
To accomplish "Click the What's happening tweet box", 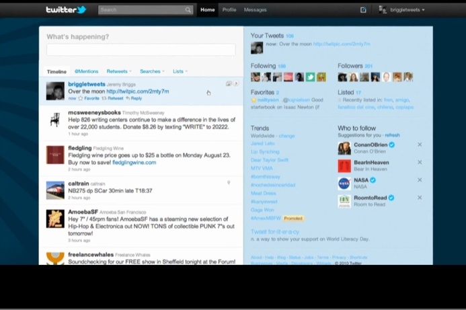I will 141,50.
